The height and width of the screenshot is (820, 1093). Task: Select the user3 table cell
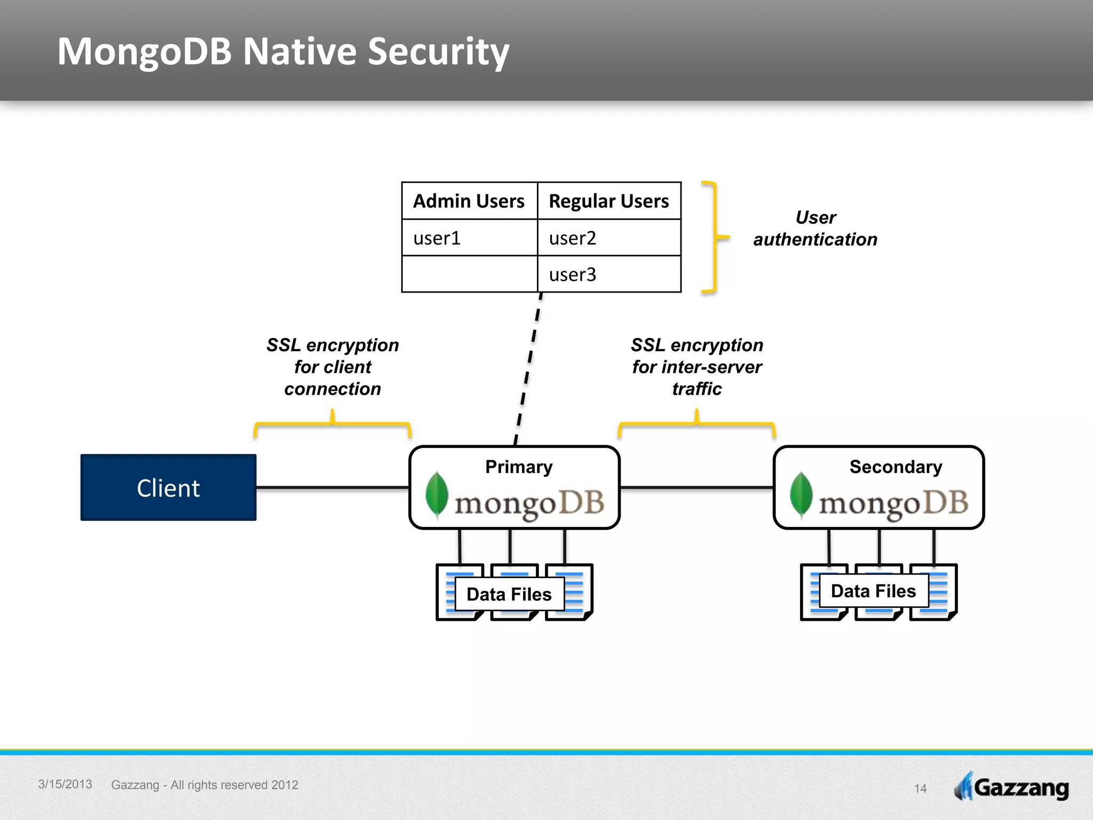point(609,274)
